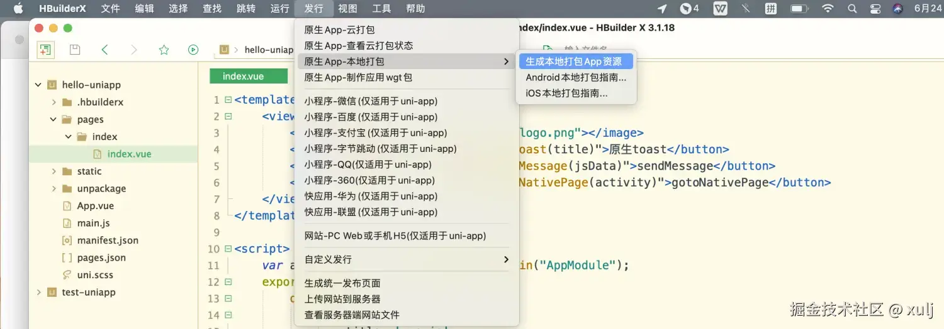The width and height of the screenshot is (944, 329).
Task: Open the 工具 menu
Action: pos(381,8)
